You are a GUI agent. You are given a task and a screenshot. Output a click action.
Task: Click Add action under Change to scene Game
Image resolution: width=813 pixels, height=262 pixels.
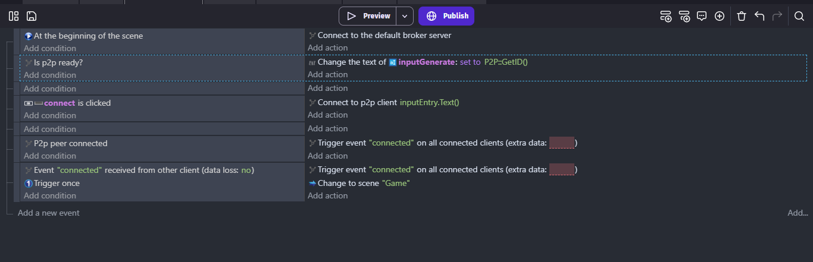(328, 195)
